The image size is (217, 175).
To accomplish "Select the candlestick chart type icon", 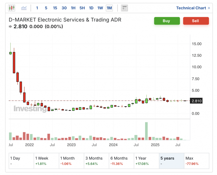I will coord(12,8).
